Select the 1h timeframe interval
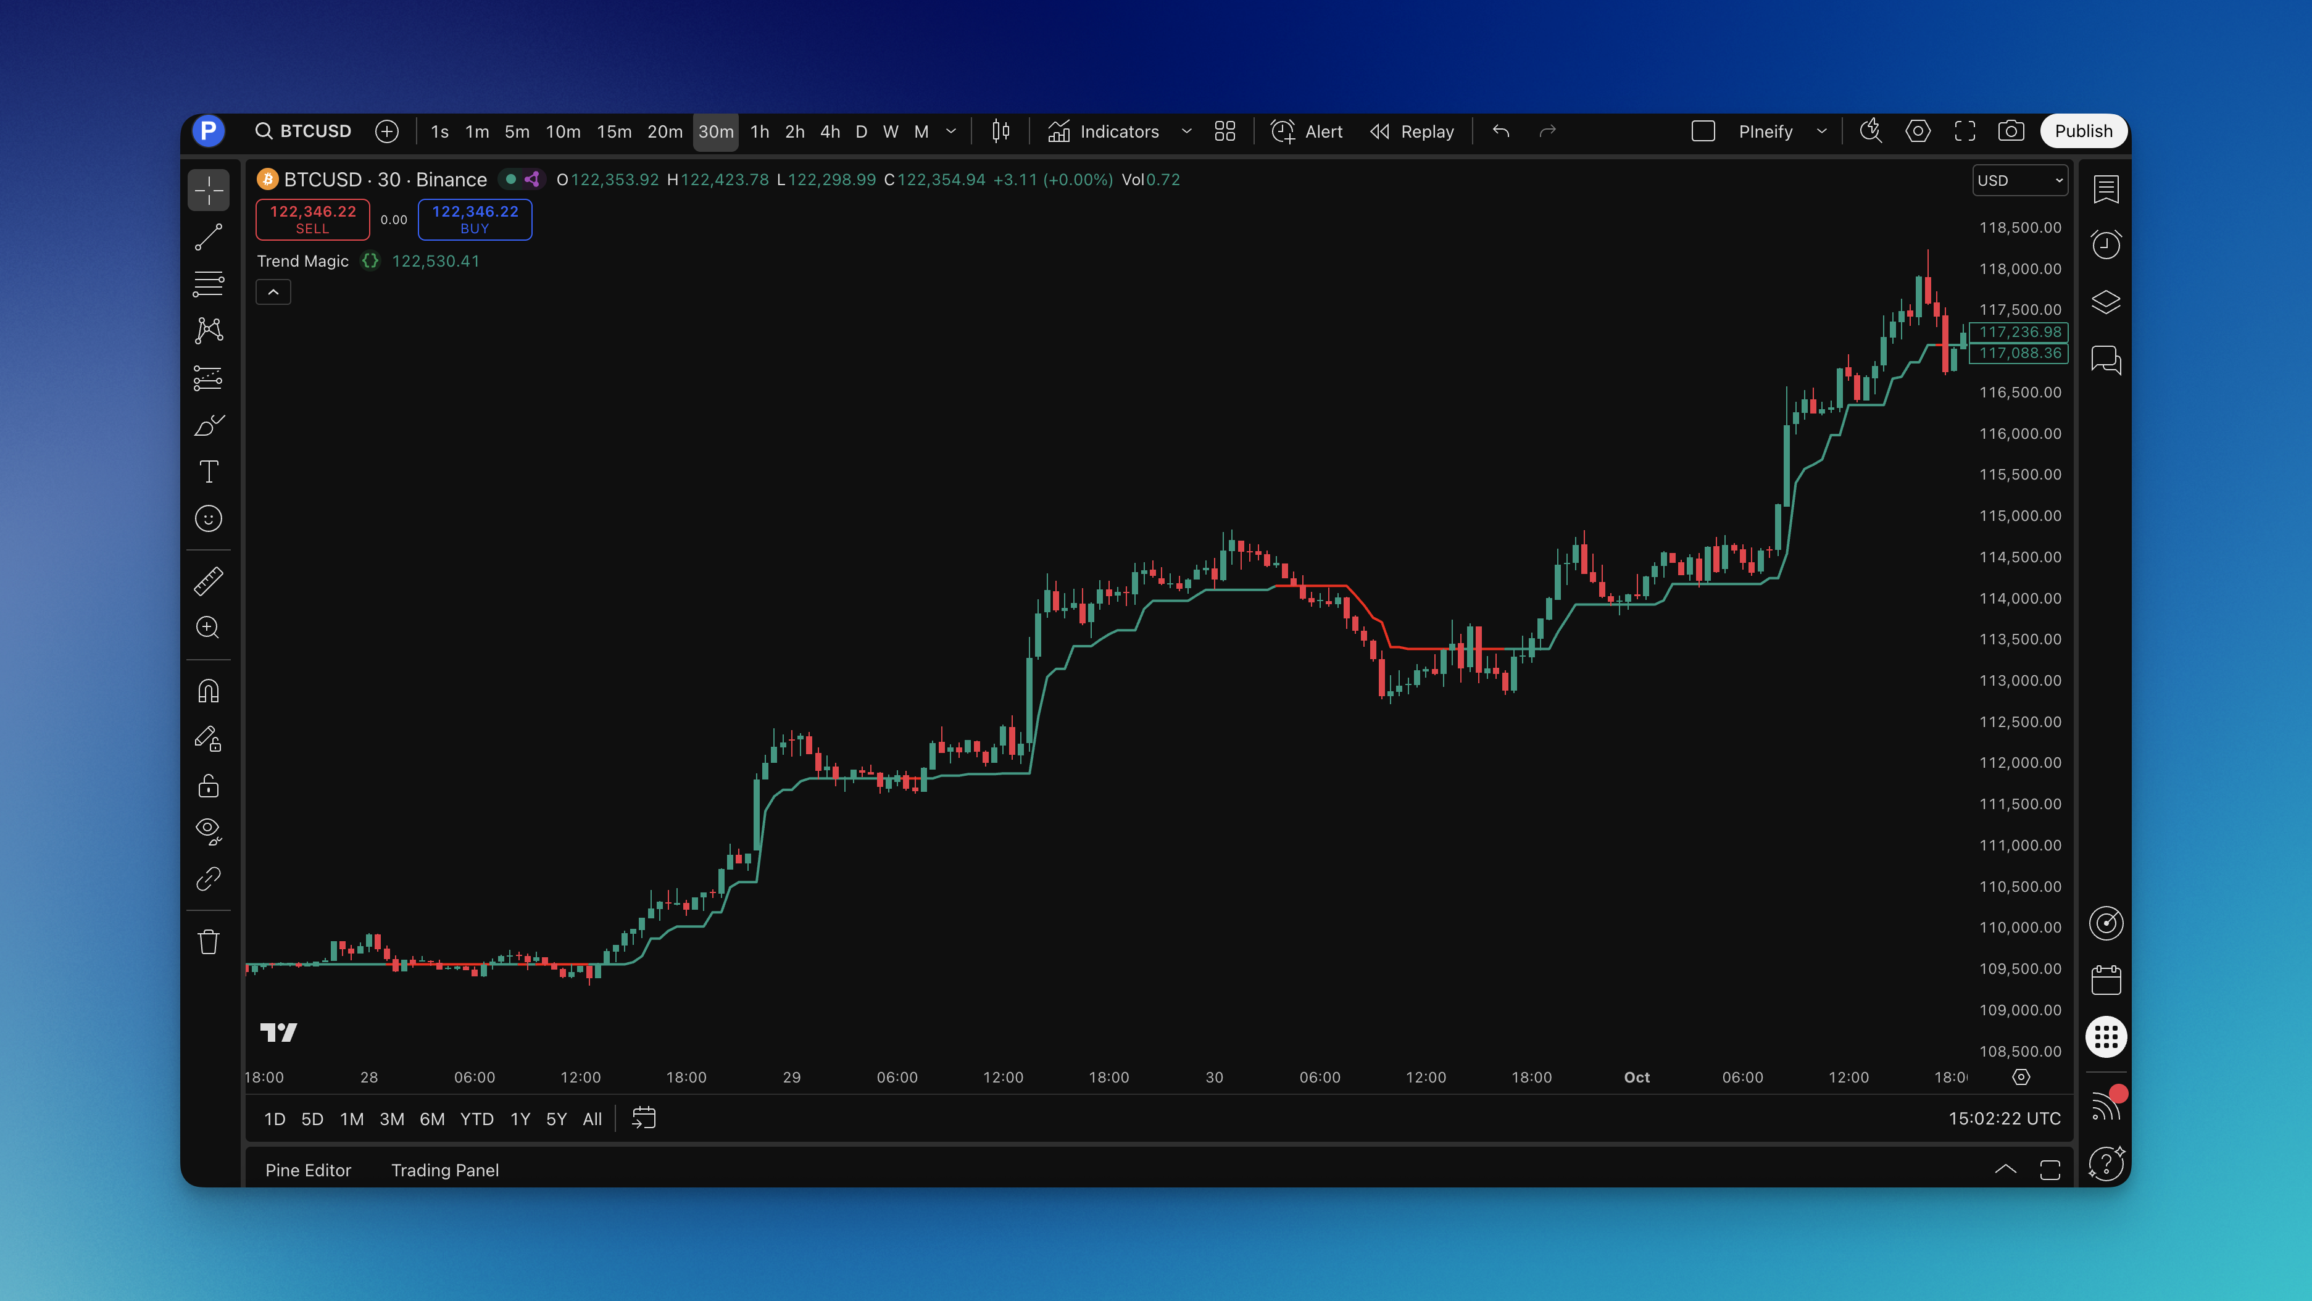The height and width of the screenshot is (1301, 2312). [x=759, y=132]
